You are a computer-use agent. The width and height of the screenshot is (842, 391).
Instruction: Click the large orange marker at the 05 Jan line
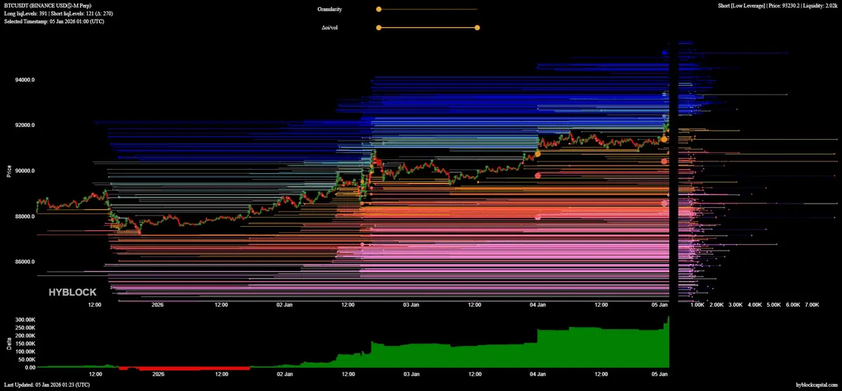click(x=664, y=139)
